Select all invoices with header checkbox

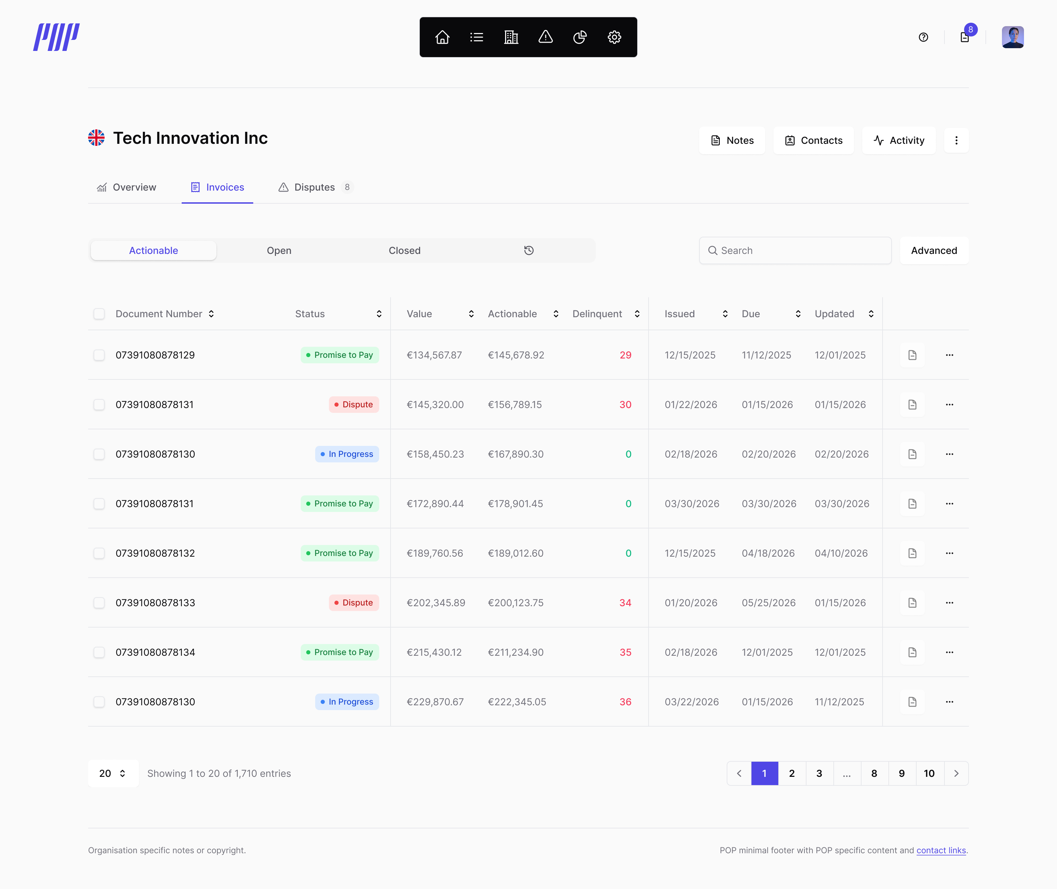[x=99, y=314]
